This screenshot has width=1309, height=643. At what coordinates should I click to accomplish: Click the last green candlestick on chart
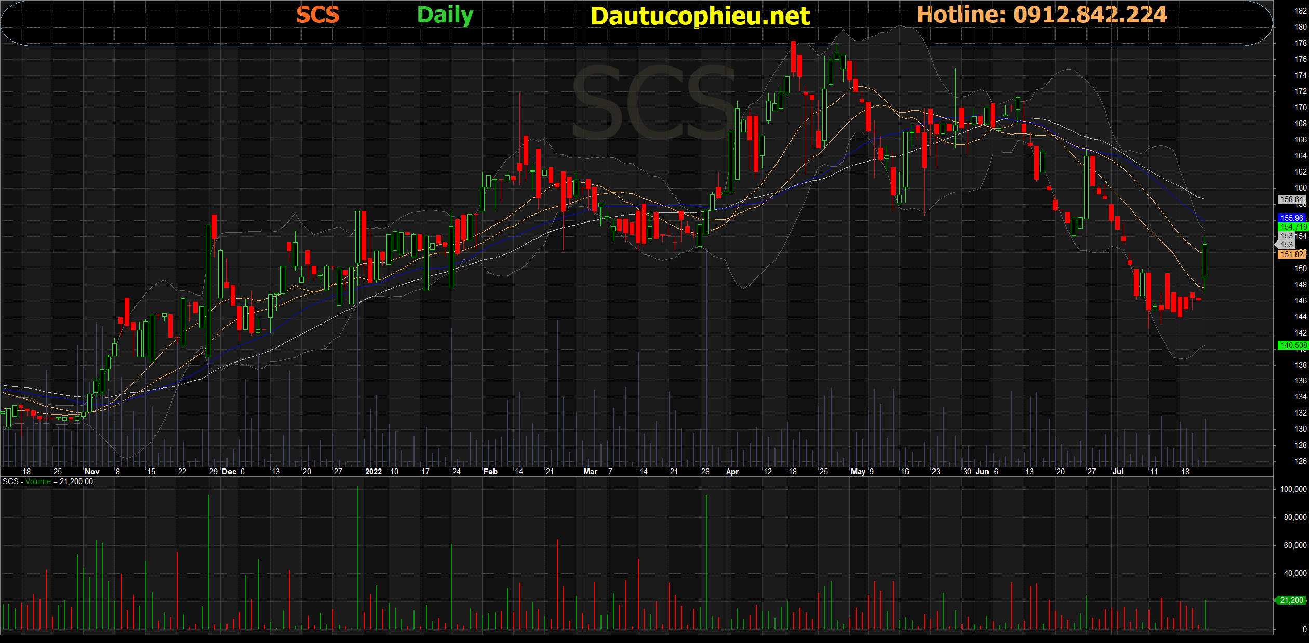(1205, 261)
